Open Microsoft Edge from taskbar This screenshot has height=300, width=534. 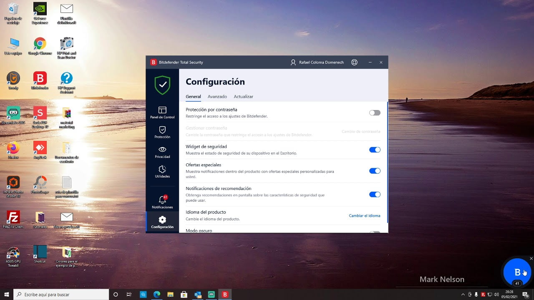[156, 295]
